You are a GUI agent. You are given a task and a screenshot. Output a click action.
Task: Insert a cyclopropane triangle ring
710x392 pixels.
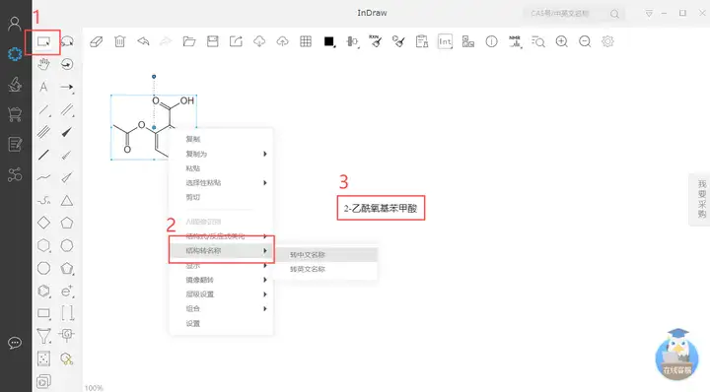(67, 200)
